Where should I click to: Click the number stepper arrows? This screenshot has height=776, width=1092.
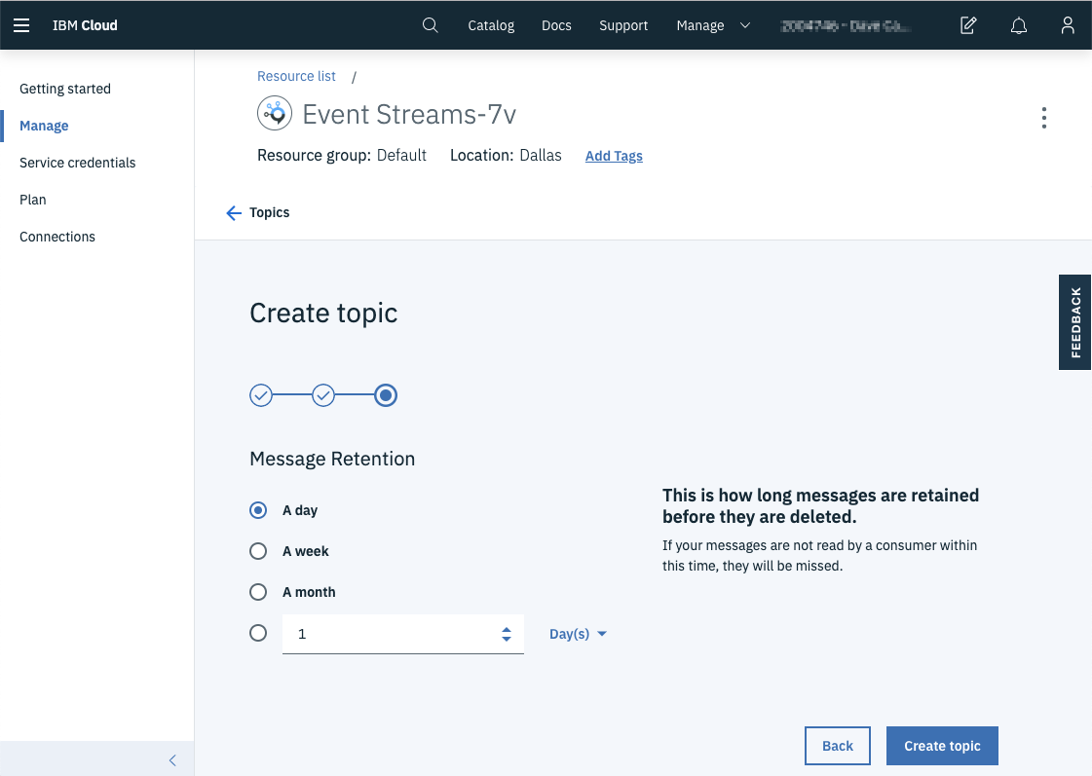click(507, 634)
